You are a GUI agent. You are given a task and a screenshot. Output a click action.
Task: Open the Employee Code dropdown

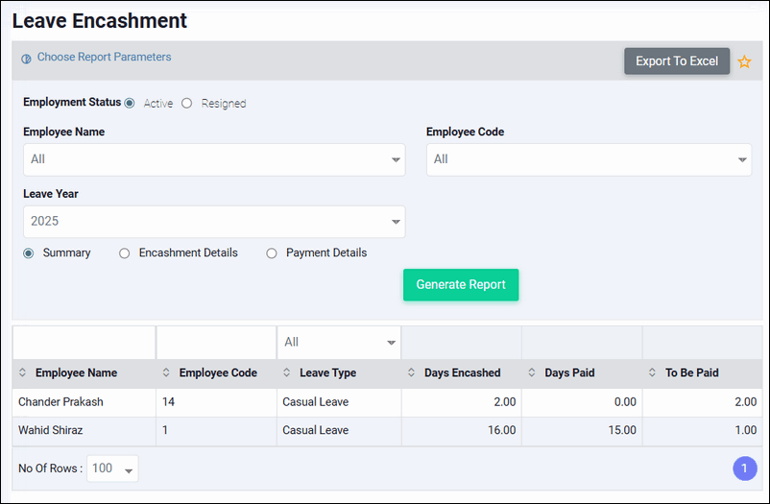pos(589,160)
